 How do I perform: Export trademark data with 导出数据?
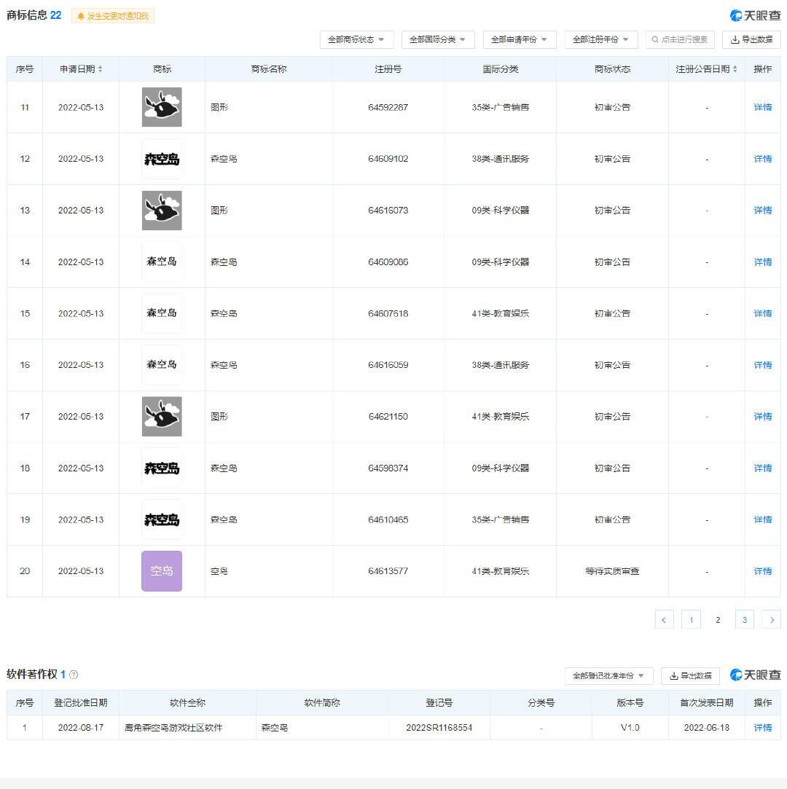751,39
